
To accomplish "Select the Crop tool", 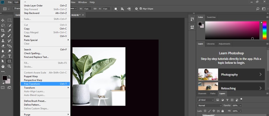I will point(3,31).
